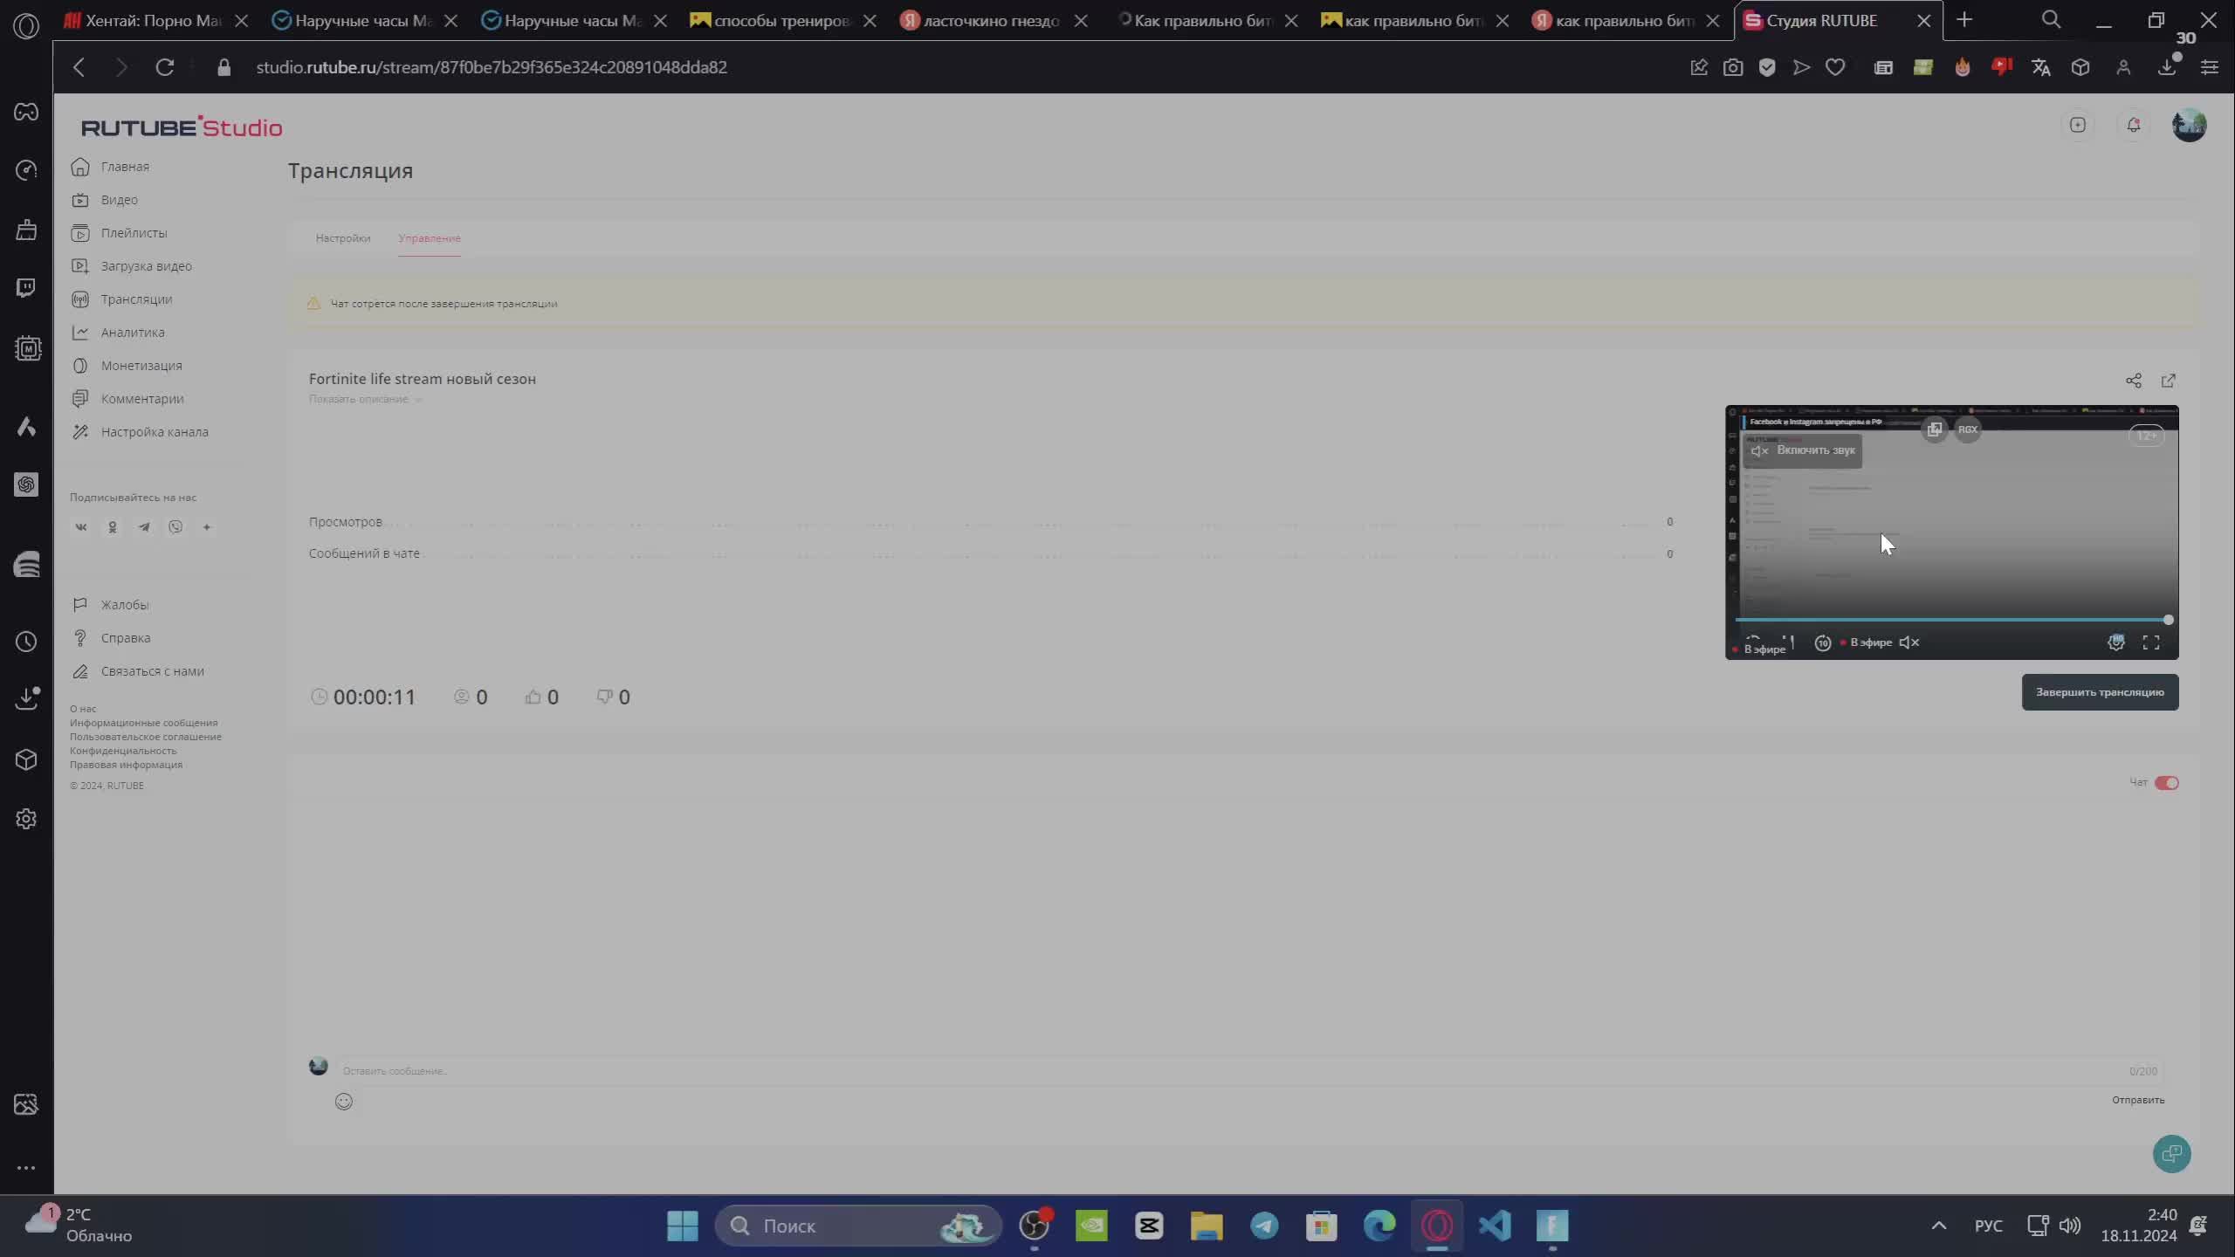
Task: Open the taskbar volume icon
Action: tap(2069, 1226)
